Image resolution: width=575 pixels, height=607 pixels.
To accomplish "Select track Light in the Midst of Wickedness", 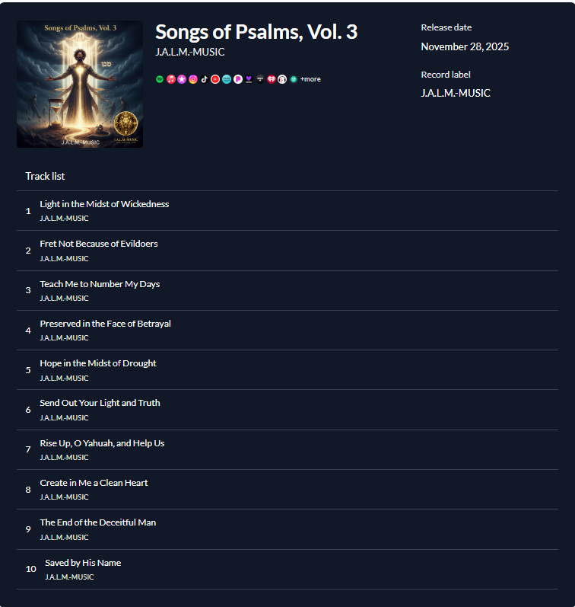I will pyautogui.click(x=287, y=211).
